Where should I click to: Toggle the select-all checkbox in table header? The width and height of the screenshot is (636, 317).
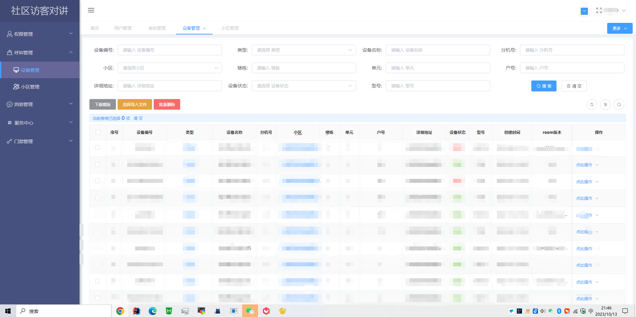[x=98, y=132]
